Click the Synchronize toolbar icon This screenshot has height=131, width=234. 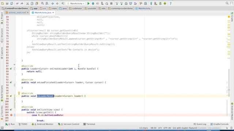pos(12,3)
